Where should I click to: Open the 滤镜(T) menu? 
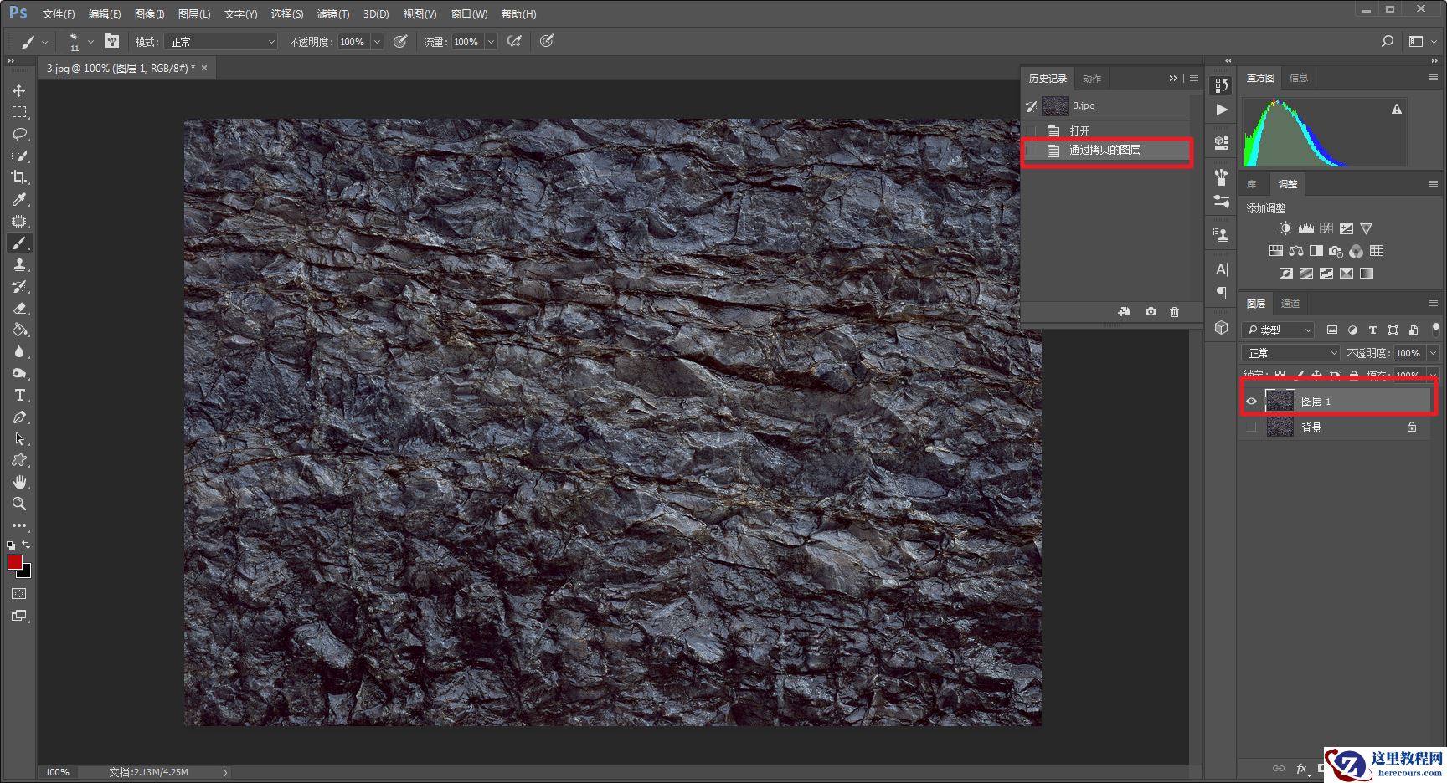tap(332, 14)
